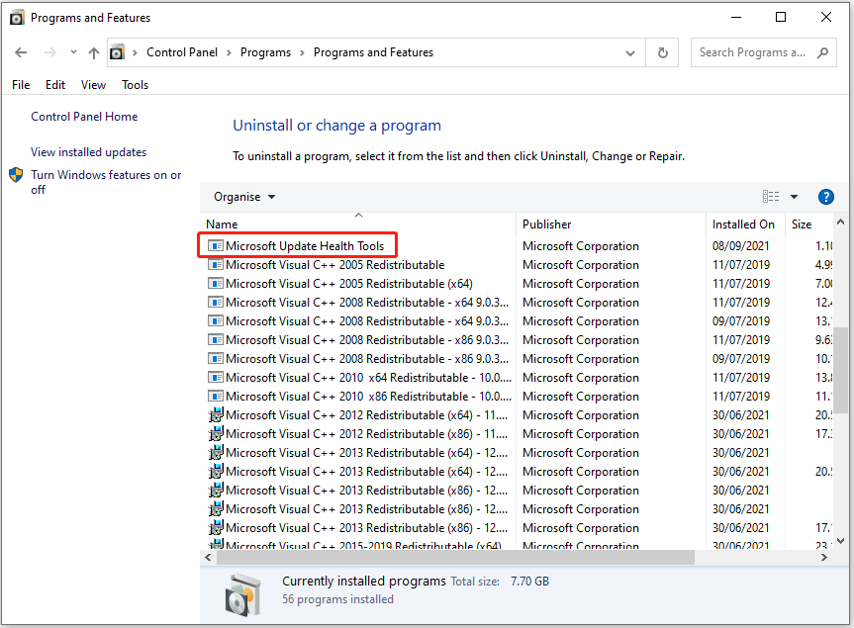Click the Back navigation arrow

pos(22,52)
